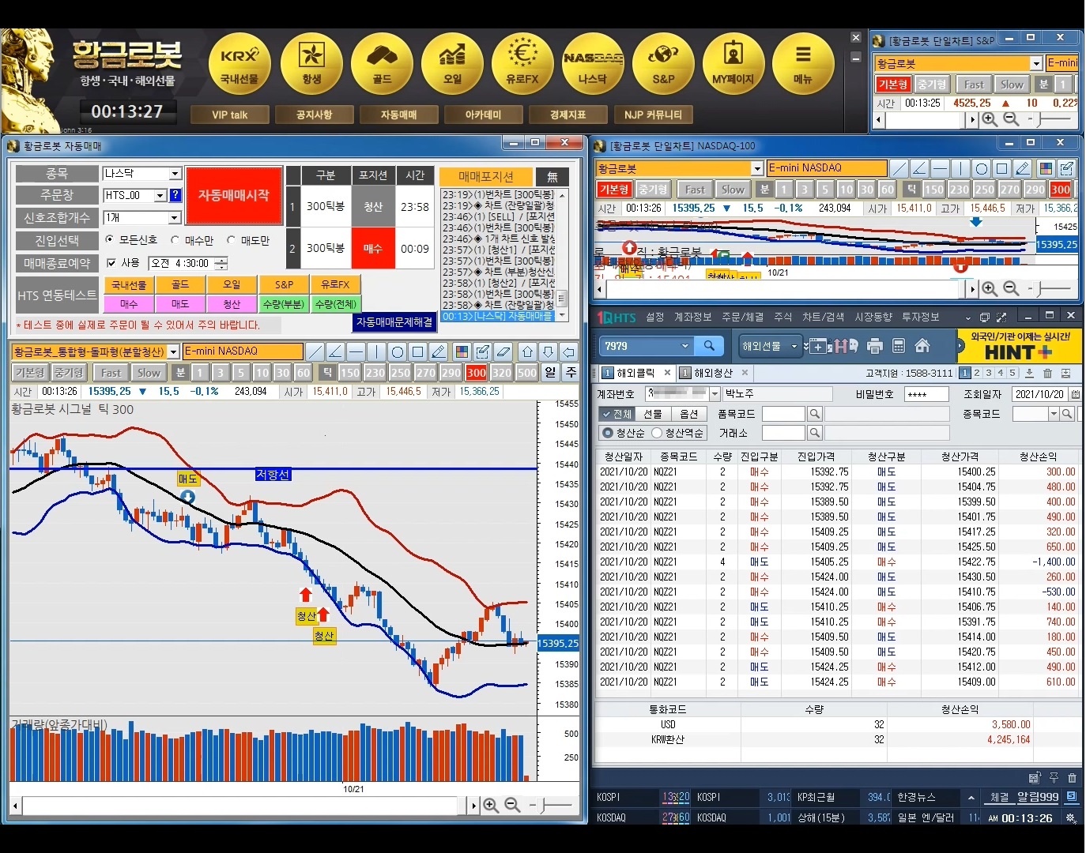Open the 메뉴 round icon
Screen dimensions: 1086x853
coord(803,64)
